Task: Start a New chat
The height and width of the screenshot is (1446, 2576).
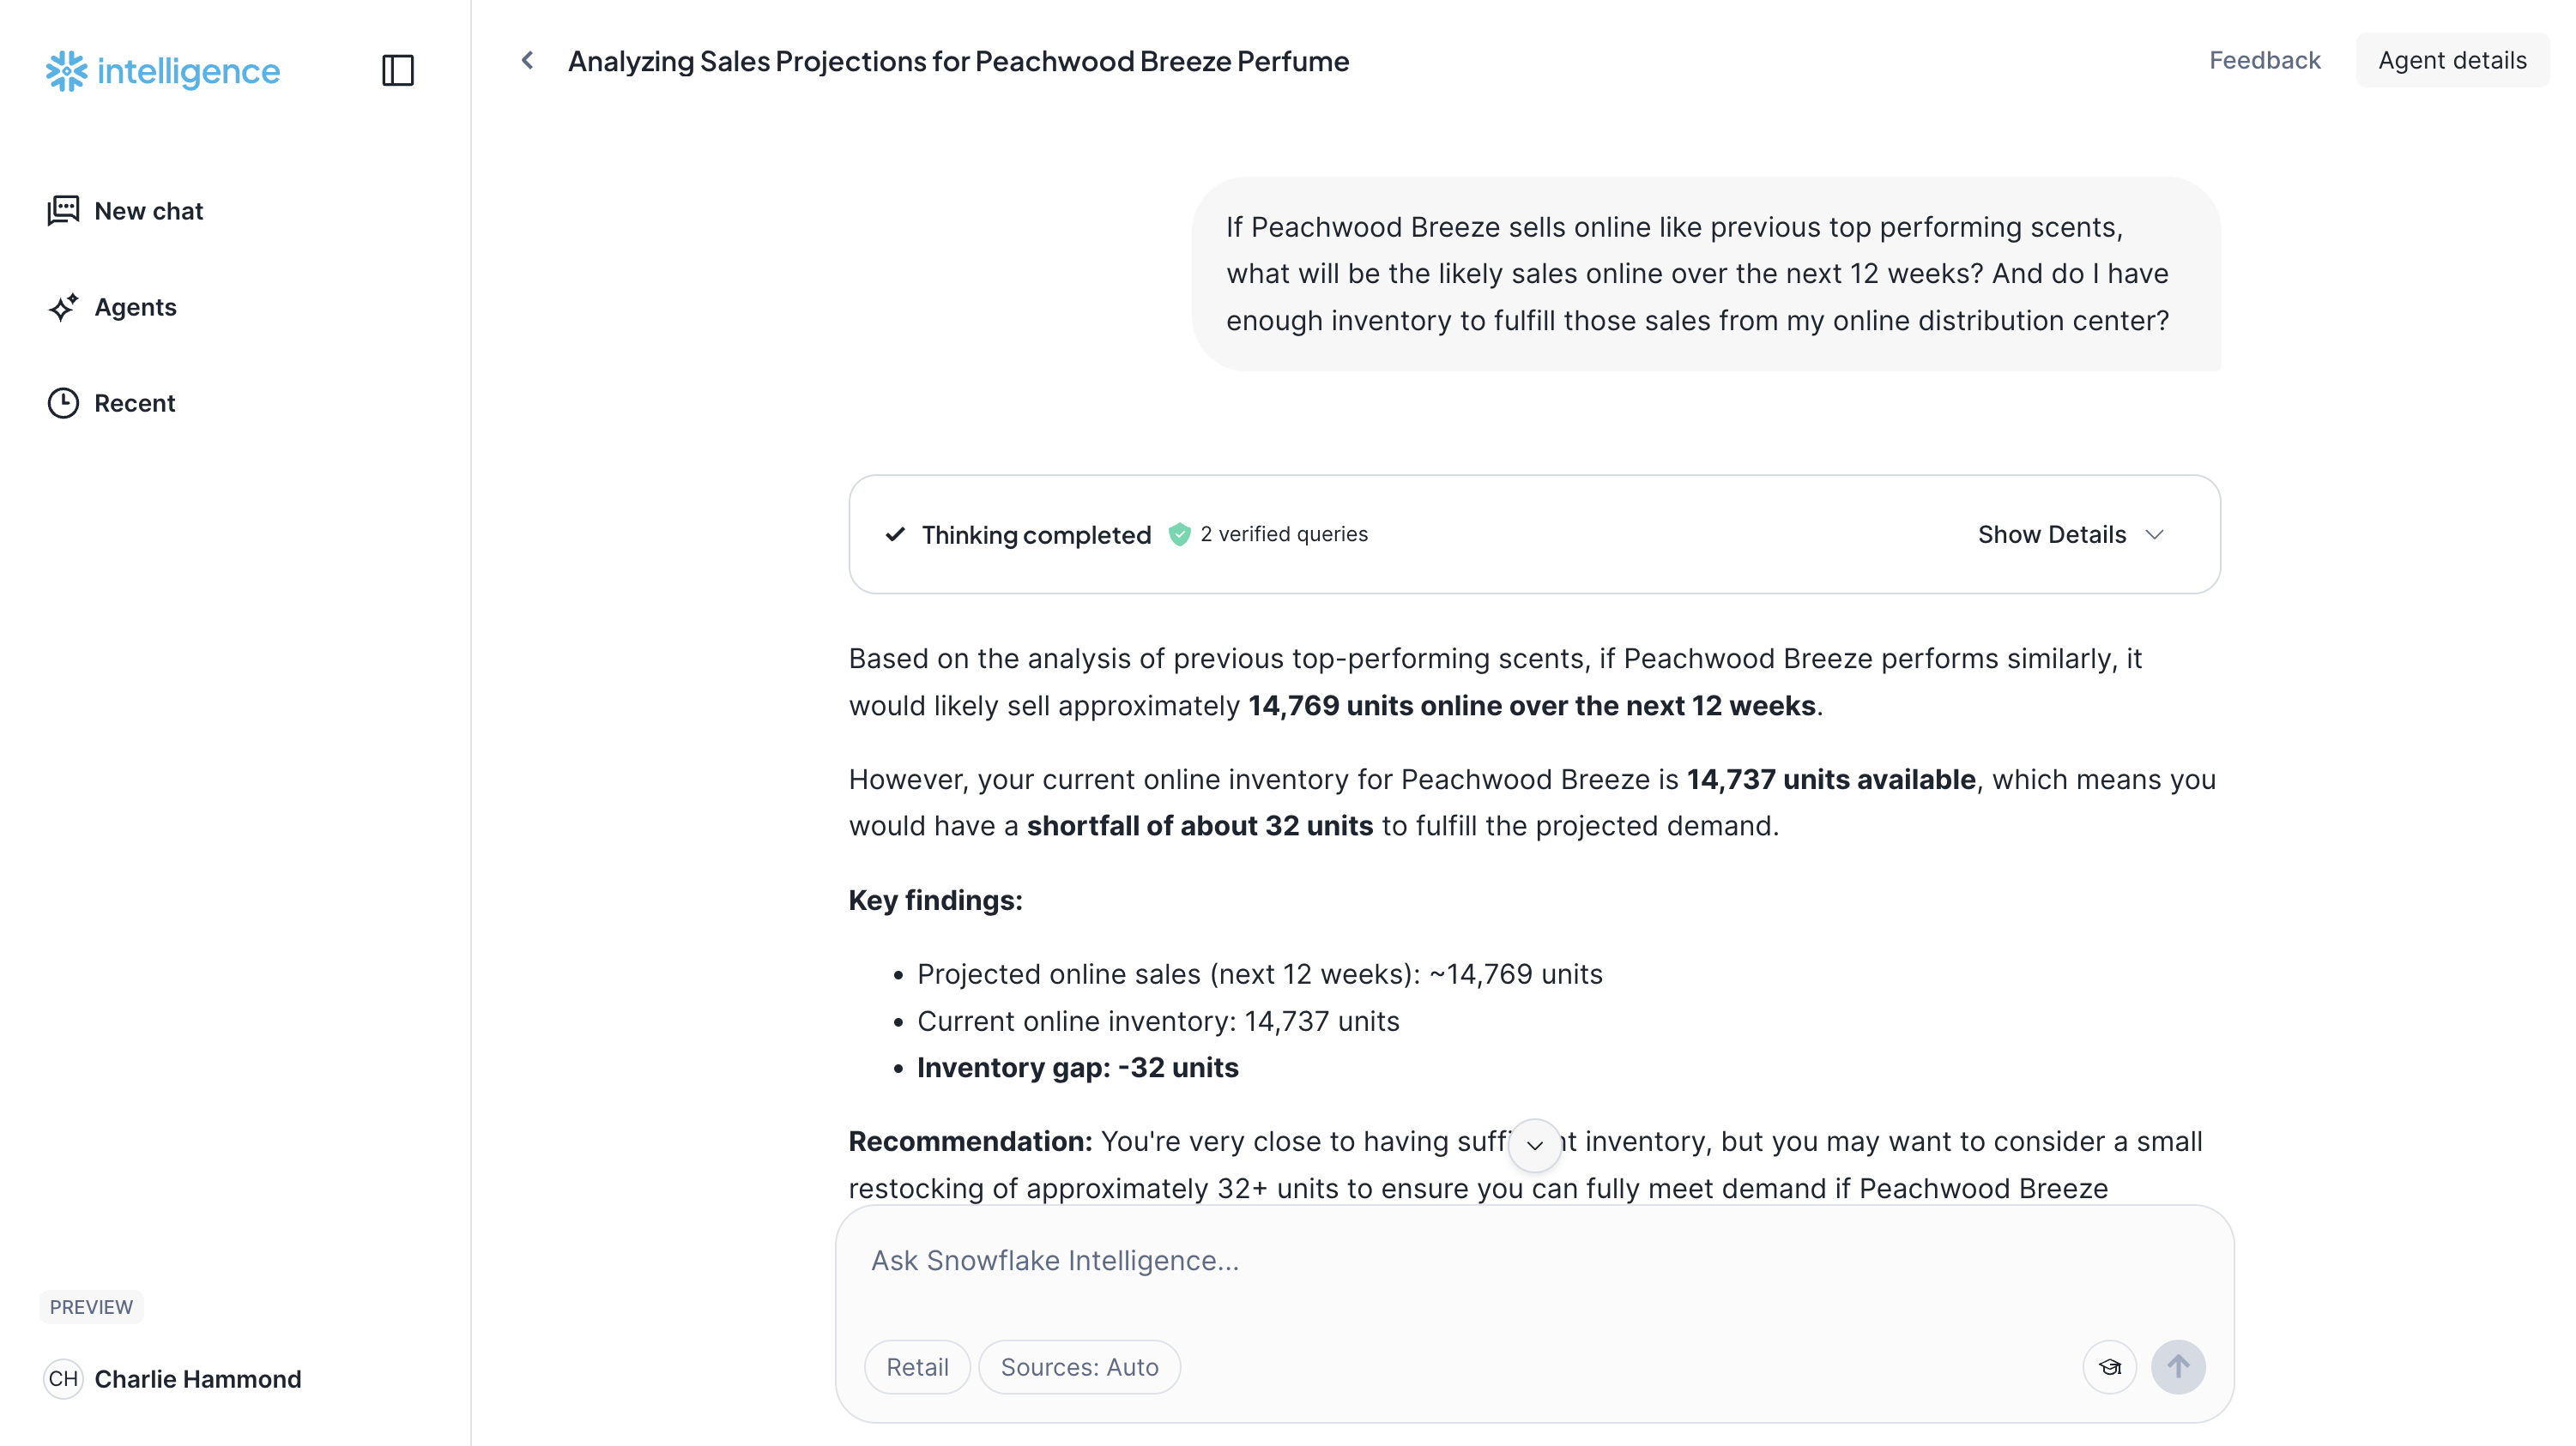Action: pyautogui.click(x=148, y=211)
